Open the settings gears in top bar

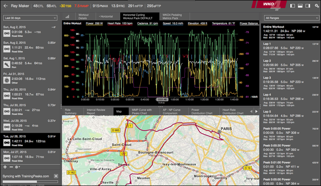pos(317,6)
